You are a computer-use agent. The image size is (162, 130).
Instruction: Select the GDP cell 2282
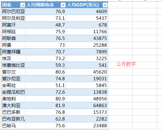(87, 119)
